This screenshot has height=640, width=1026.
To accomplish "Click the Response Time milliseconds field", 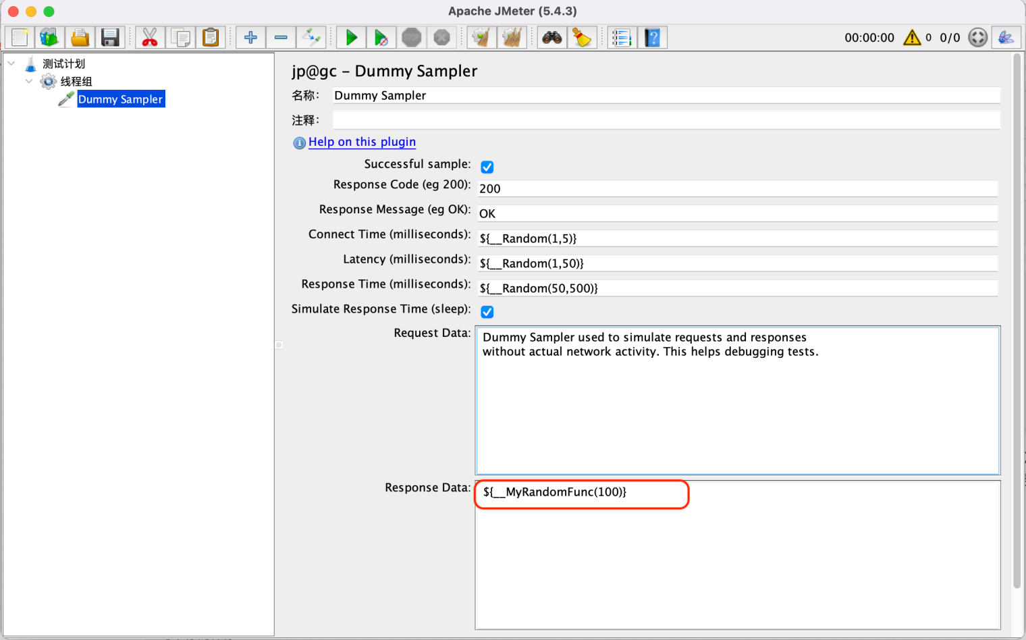I will [x=738, y=288].
